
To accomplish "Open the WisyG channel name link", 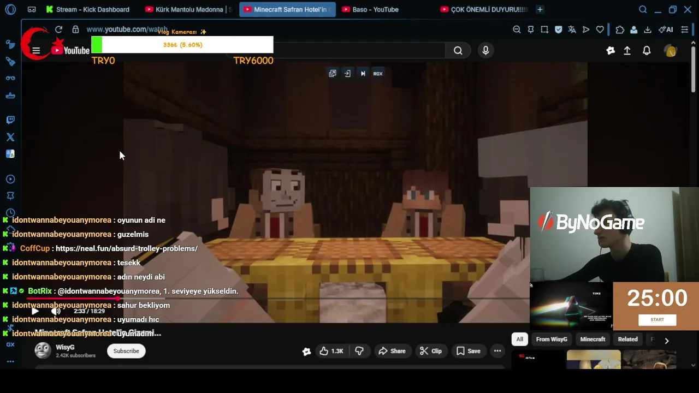I will pyautogui.click(x=65, y=347).
